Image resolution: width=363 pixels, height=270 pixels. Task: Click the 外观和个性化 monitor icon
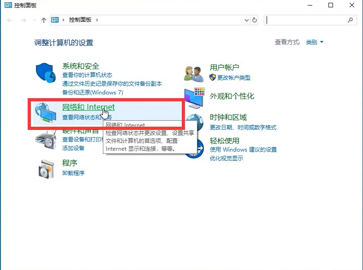(194, 97)
